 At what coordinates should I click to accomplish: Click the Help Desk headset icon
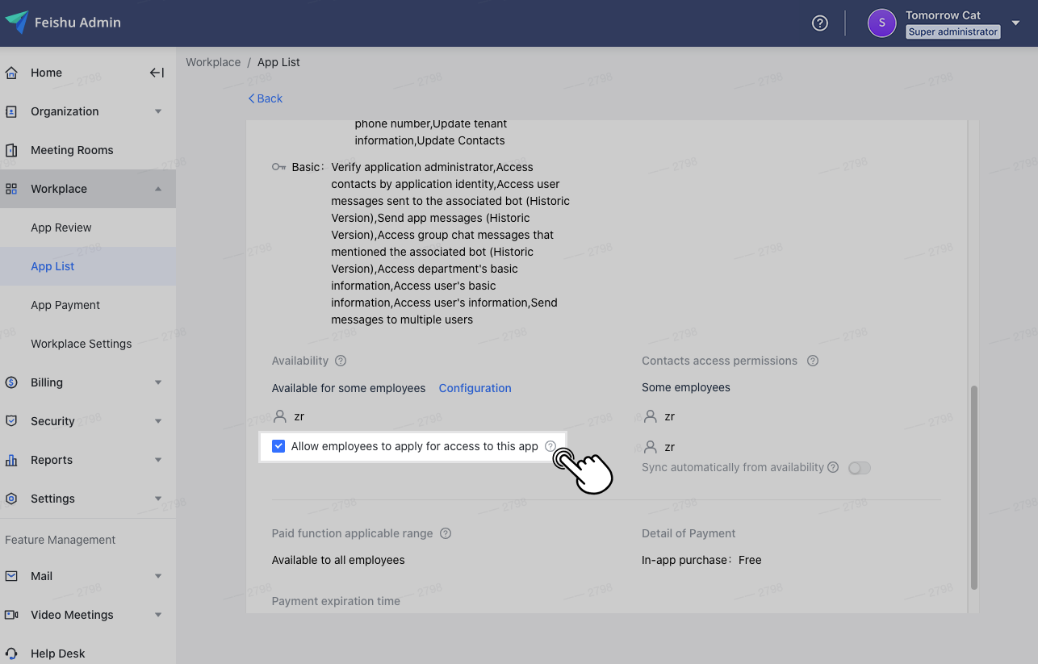pos(11,653)
